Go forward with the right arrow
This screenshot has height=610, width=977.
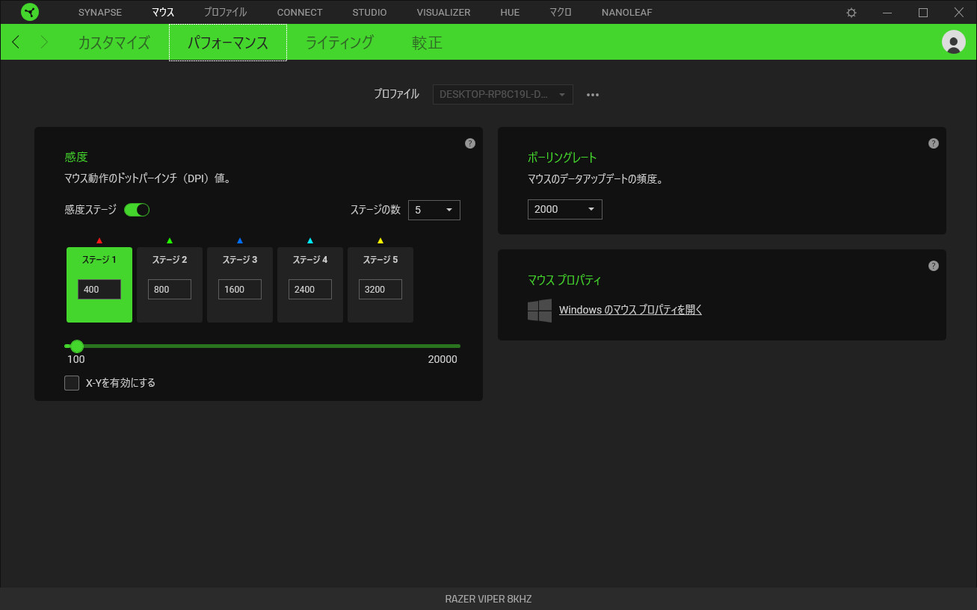tap(44, 42)
